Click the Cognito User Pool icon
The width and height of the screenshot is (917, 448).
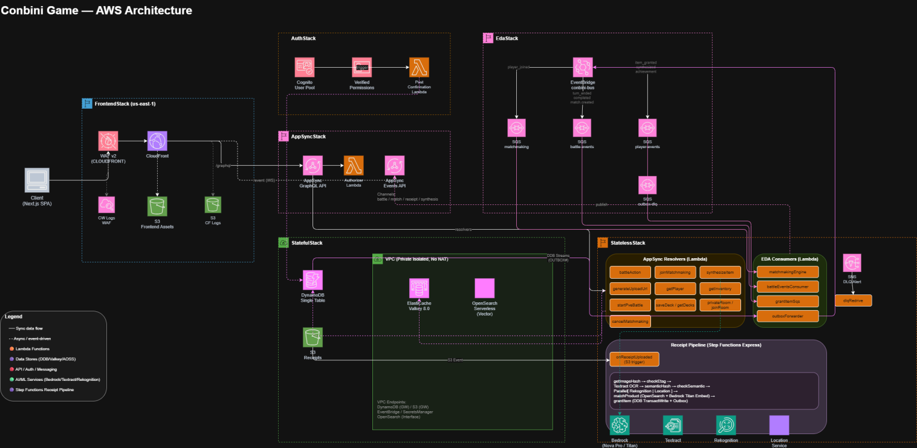tap(305, 67)
